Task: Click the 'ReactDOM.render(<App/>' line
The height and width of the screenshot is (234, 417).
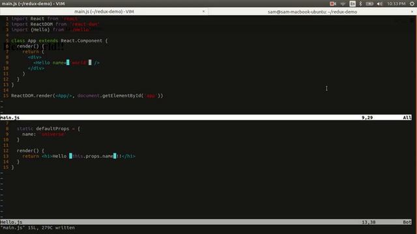Action: click(87, 96)
